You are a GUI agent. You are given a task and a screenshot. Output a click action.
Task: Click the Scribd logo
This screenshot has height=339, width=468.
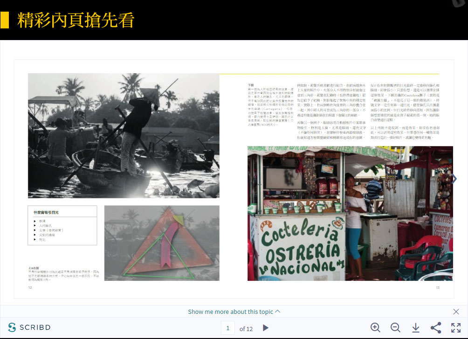click(29, 327)
